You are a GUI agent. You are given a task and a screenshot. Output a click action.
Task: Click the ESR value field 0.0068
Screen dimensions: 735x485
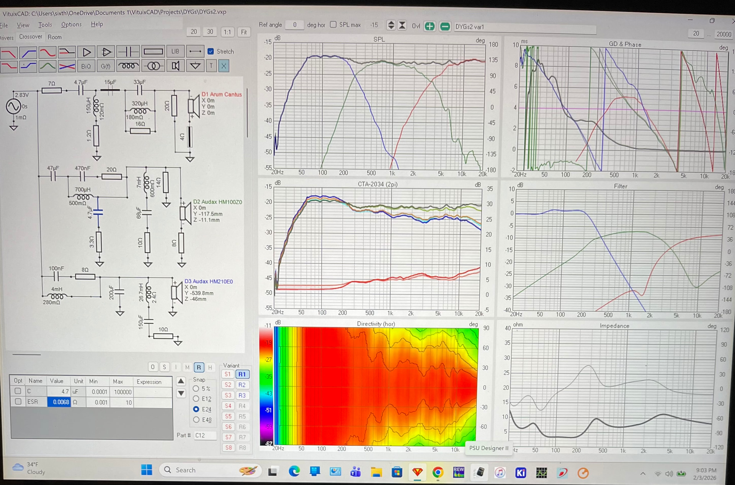coord(59,402)
